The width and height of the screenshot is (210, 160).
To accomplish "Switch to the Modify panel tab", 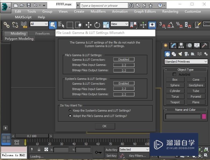I will point(173,45).
